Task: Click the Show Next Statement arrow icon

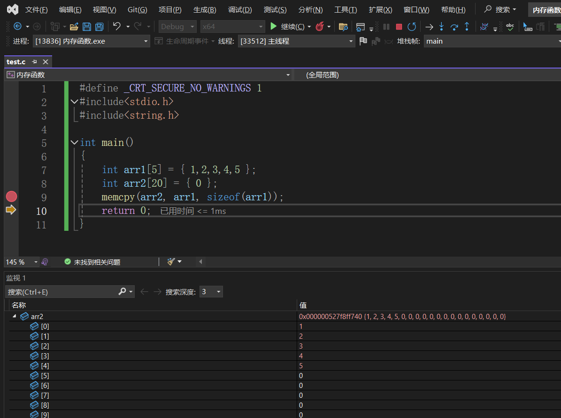Action: coord(429,27)
